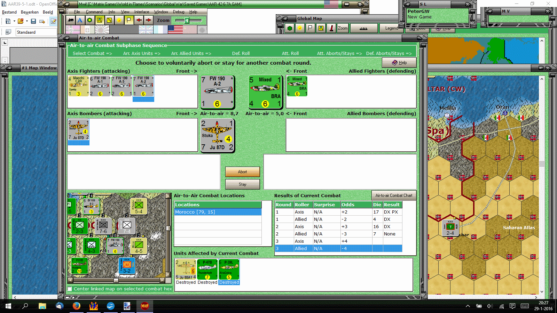The width and height of the screenshot is (557, 313).
Task: Click the taskbar search icon
Action: click(25, 306)
